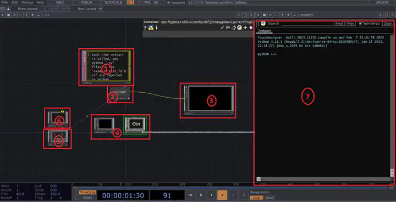Click the Clear button in the Textport
The height and width of the screenshot is (202, 396).
[388, 24]
